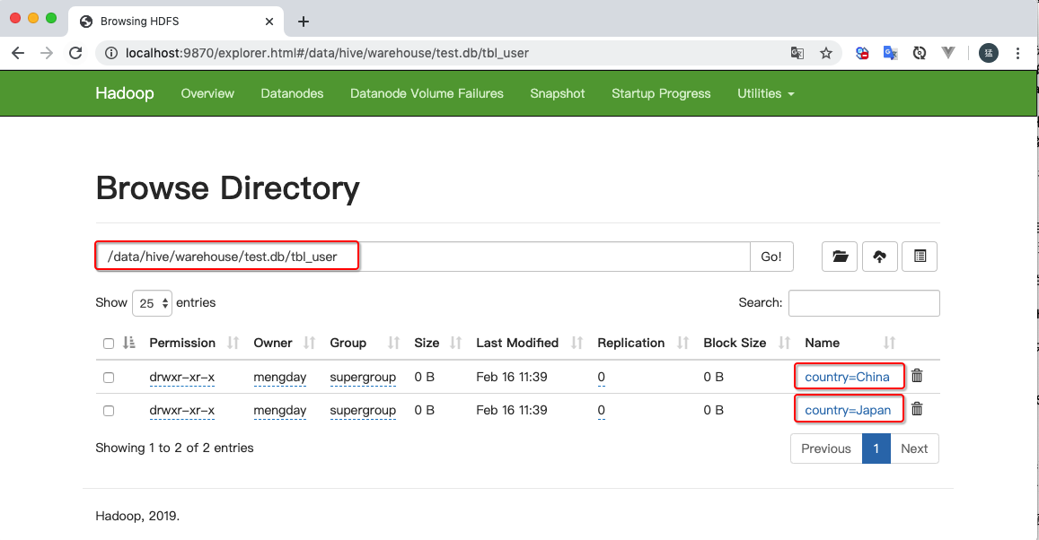This screenshot has width=1039, height=540.
Task: Click the cut and paste list icon
Action: point(920,257)
